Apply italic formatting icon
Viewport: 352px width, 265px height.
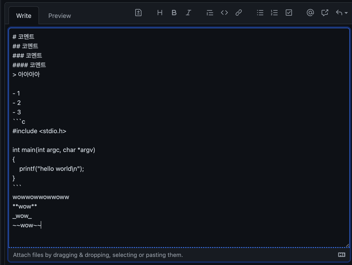coord(188,13)
